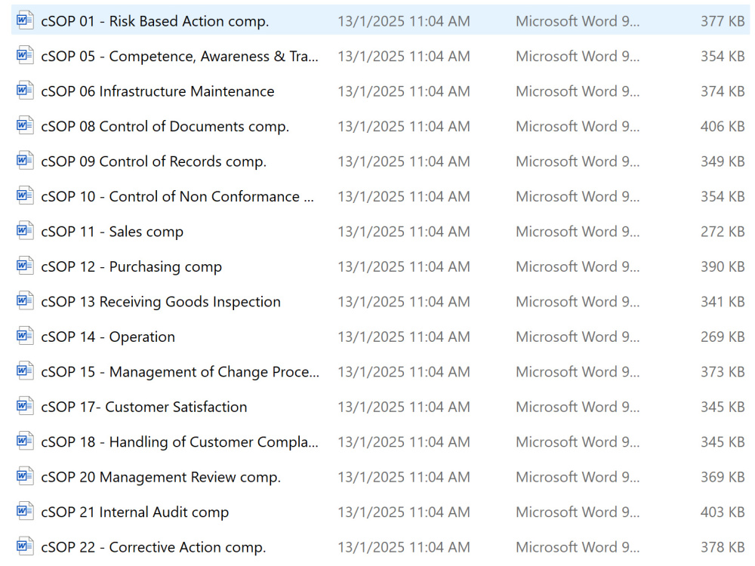
Task: Click file name cSOP 11 - Sales comp
Action: (x=112, y=232)
